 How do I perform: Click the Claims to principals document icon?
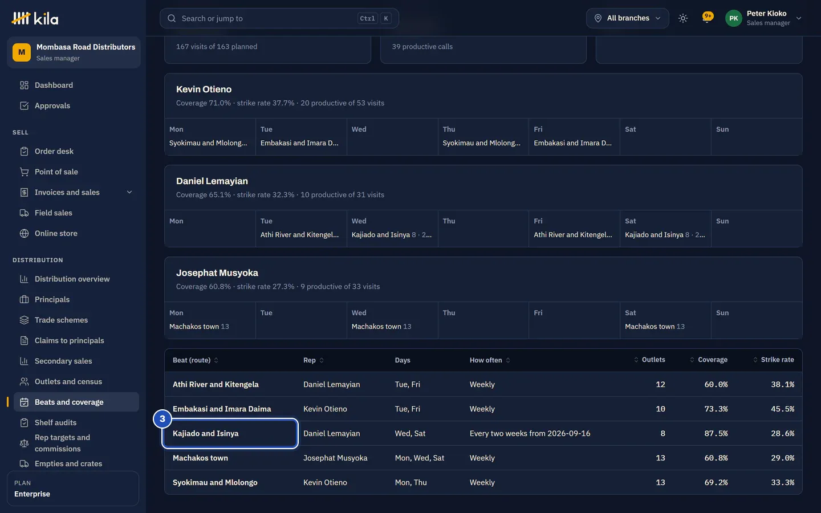tap(24, 340)
